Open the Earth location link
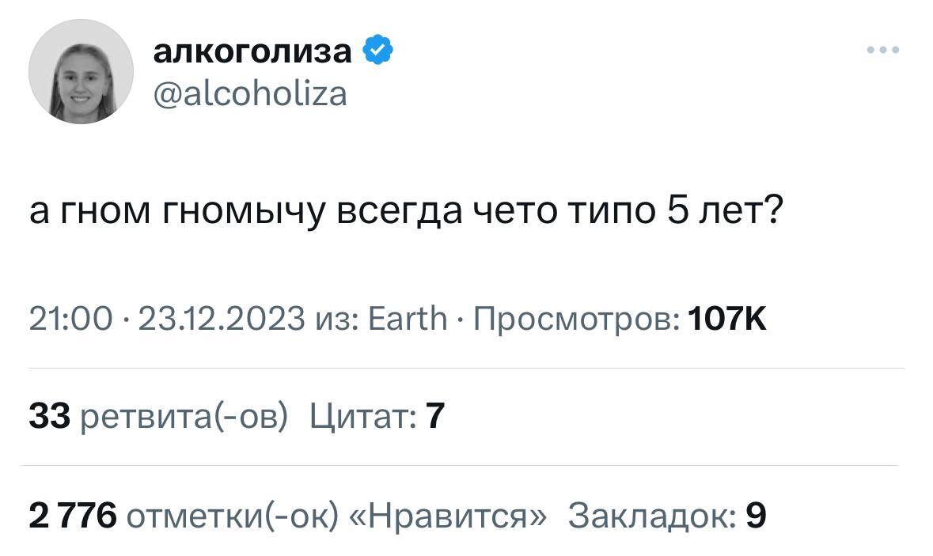This screenshot has height=556, width=933. [409, 319]
